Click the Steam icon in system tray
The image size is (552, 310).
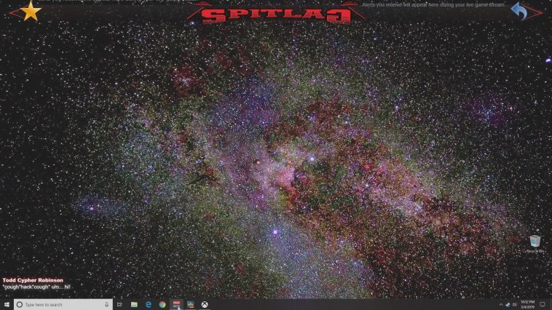coord(508,304)
